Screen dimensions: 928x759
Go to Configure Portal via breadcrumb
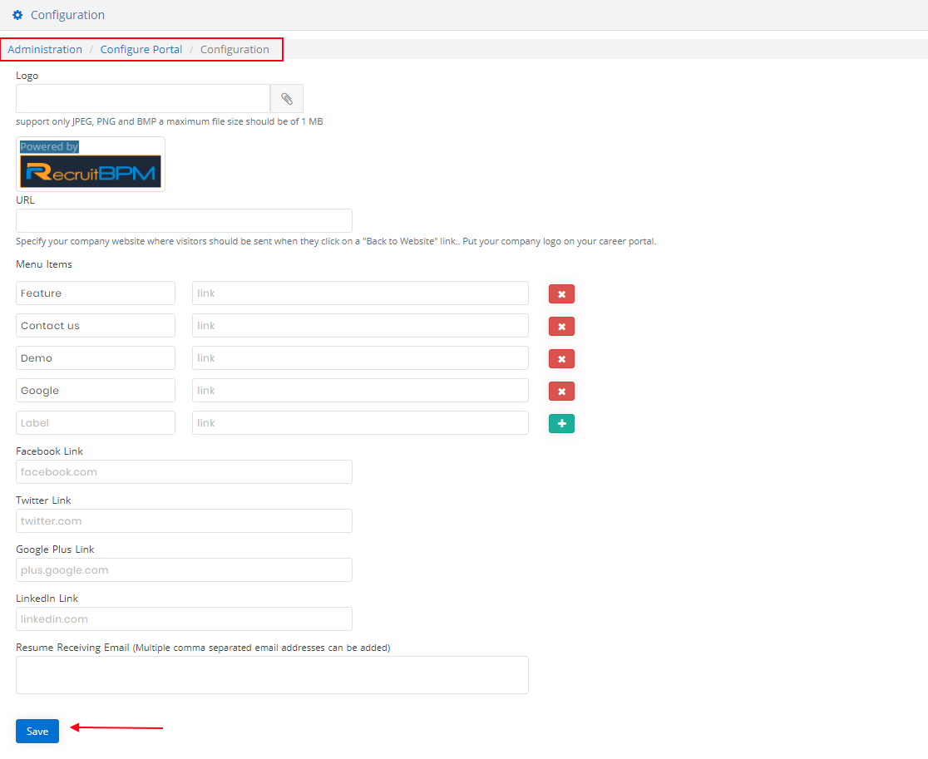141,49
